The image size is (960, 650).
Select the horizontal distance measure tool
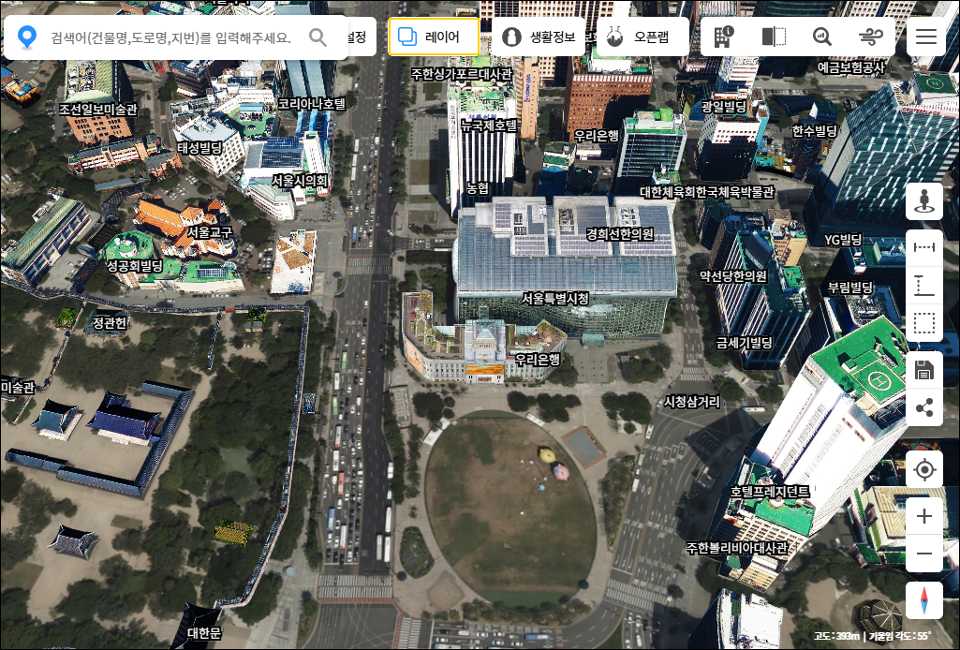pos(924,247)
